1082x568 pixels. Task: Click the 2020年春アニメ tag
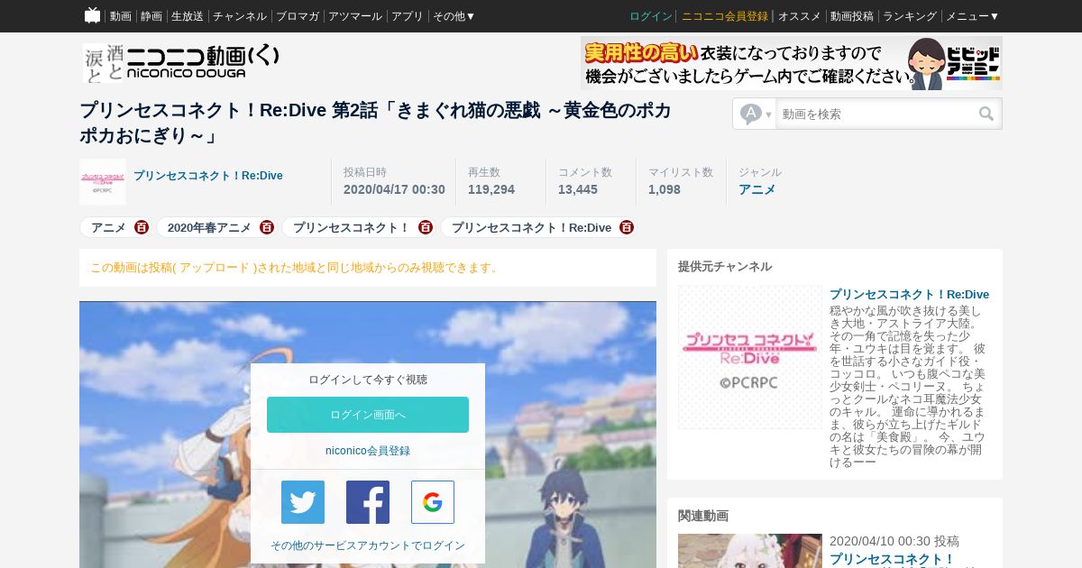tap(209, 227)
